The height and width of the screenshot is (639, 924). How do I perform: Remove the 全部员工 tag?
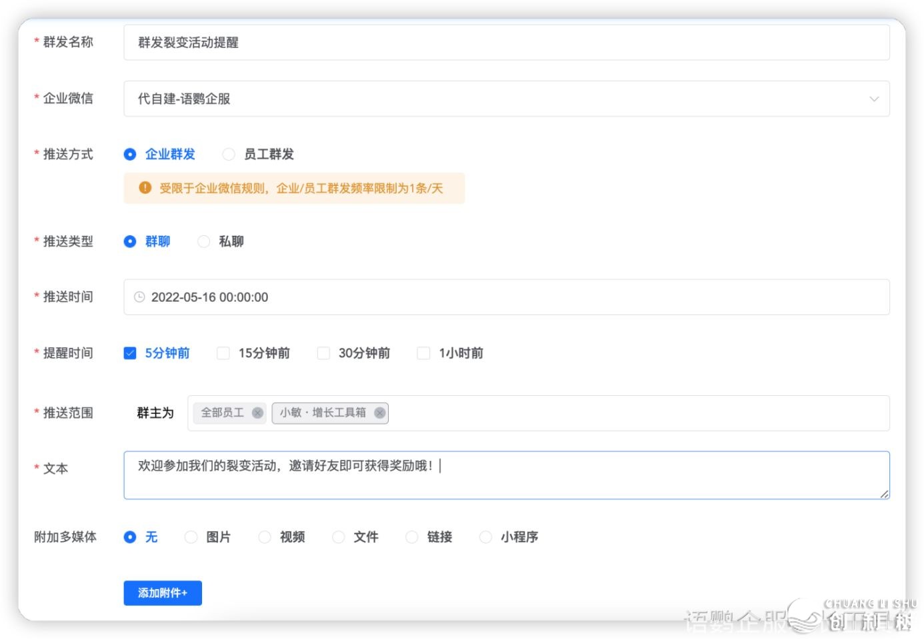pos(257,413)
